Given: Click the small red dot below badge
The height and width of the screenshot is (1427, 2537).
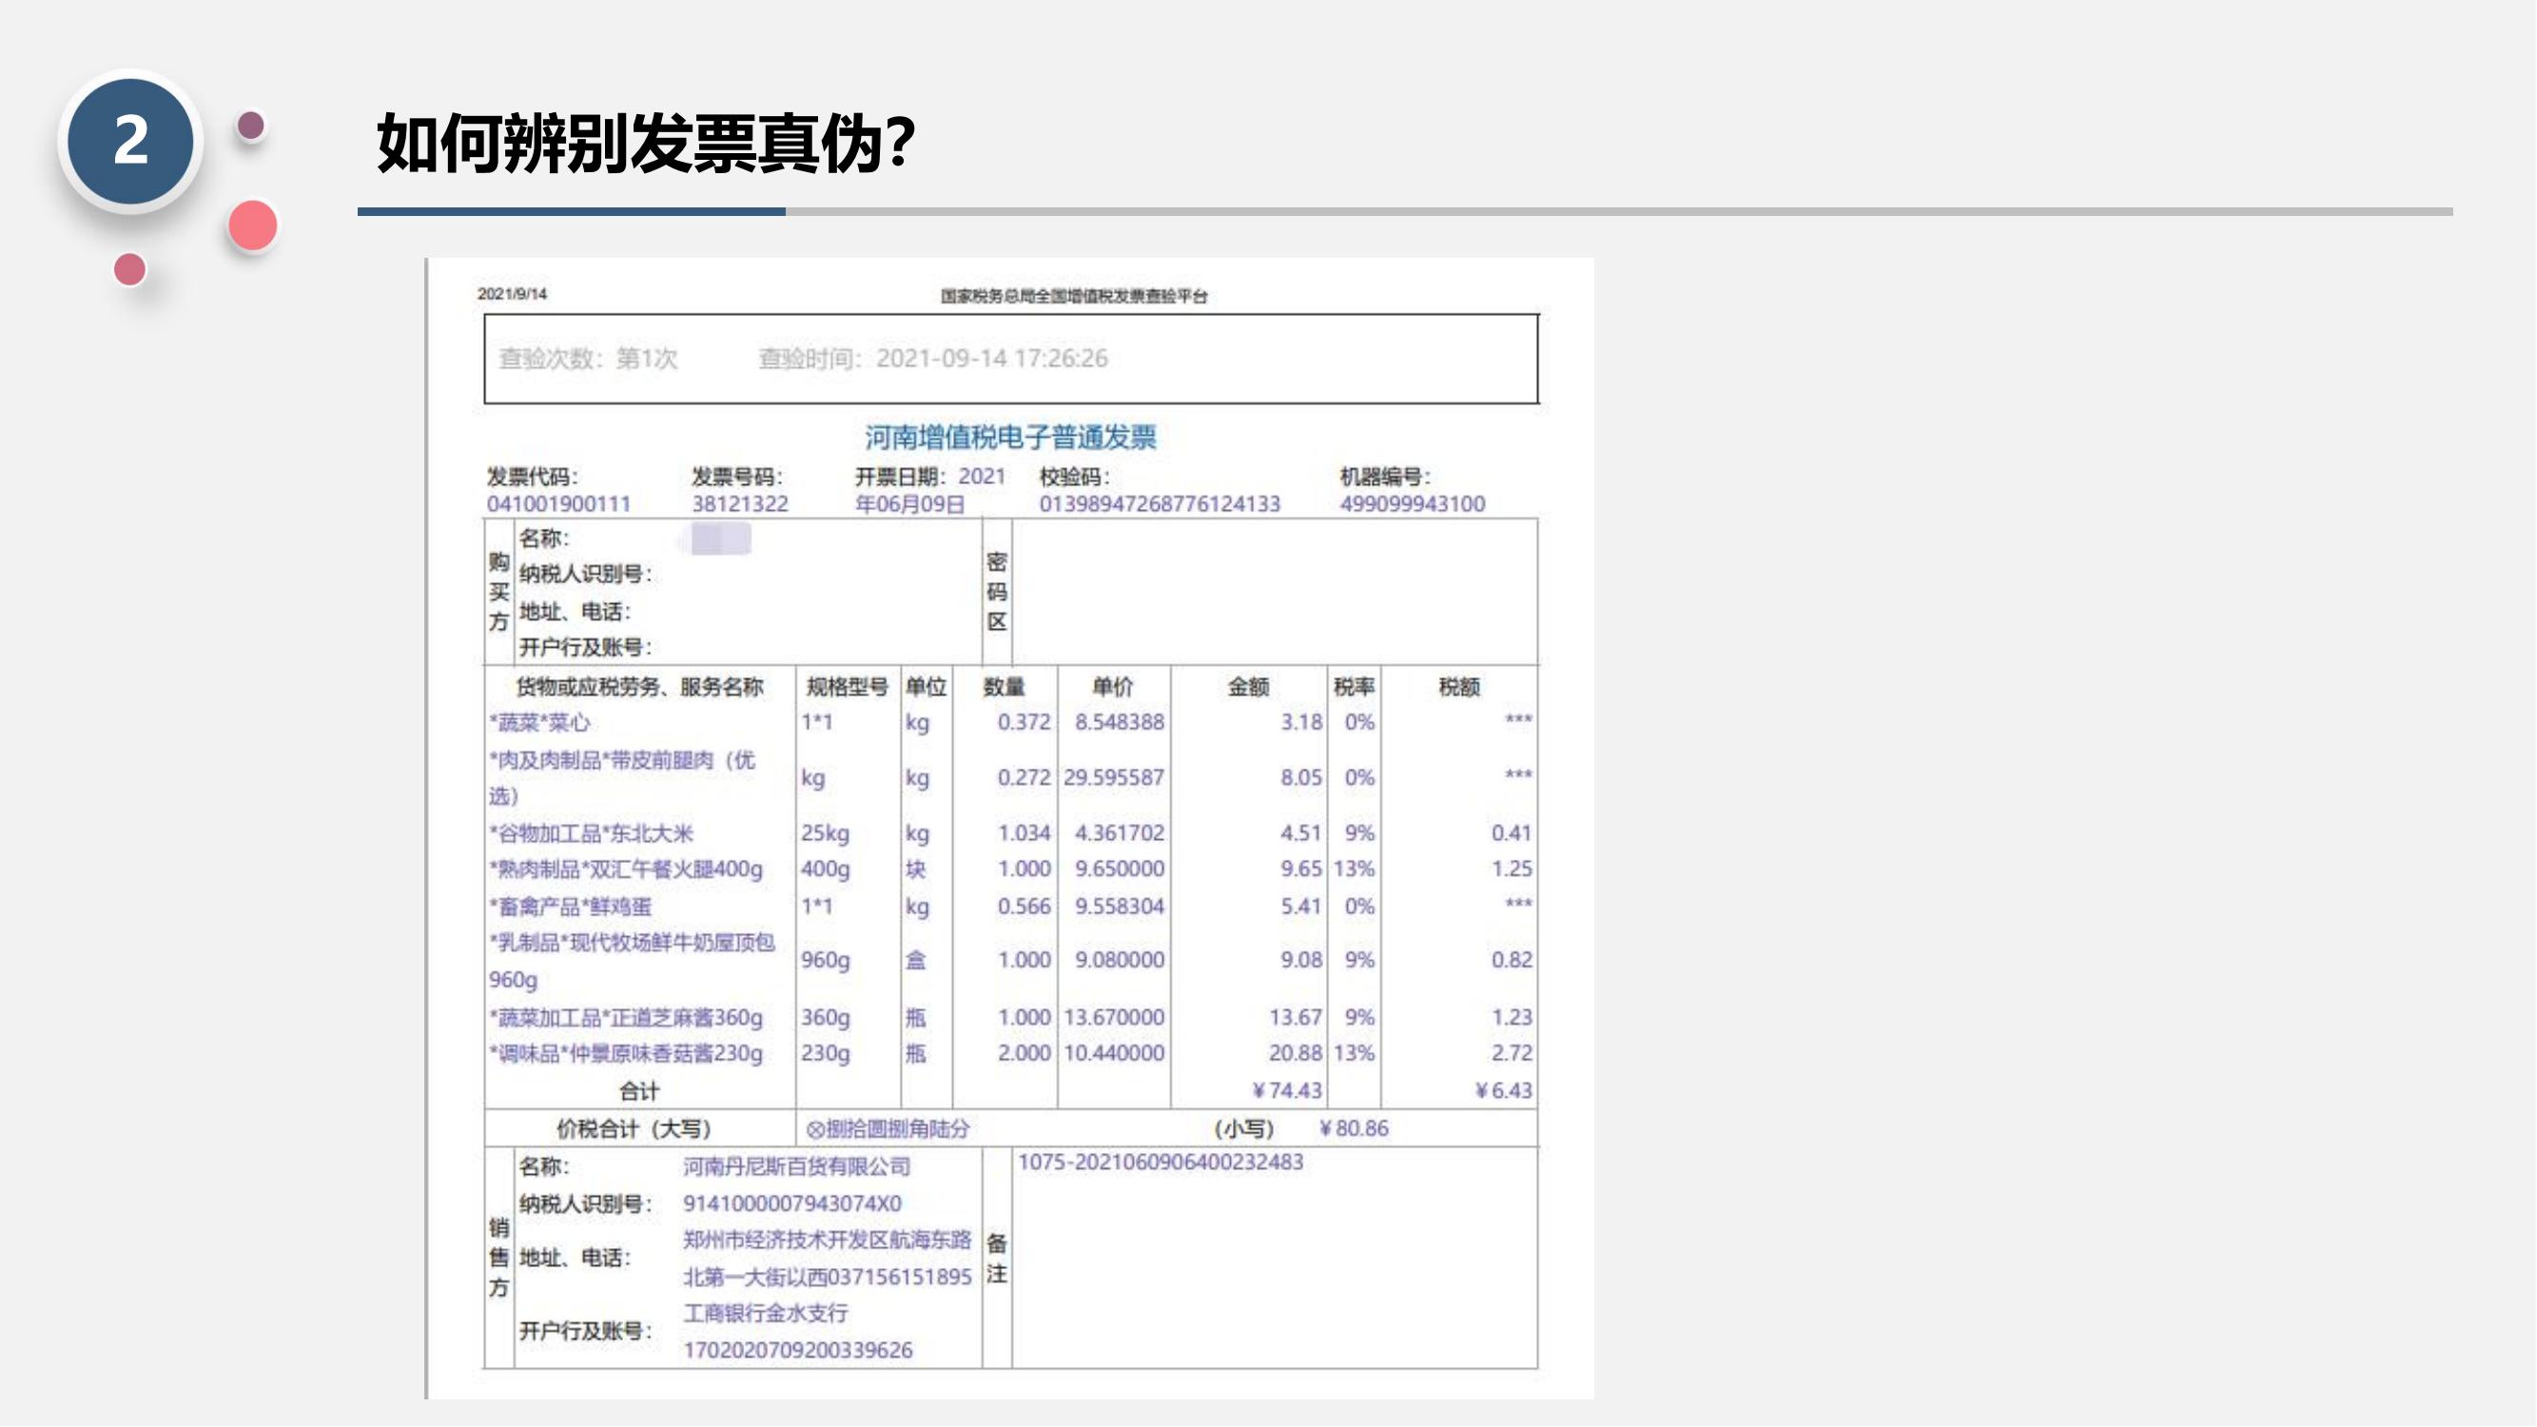Looking at the screenshot, I should pyautogui.click(x=130, y=269).
